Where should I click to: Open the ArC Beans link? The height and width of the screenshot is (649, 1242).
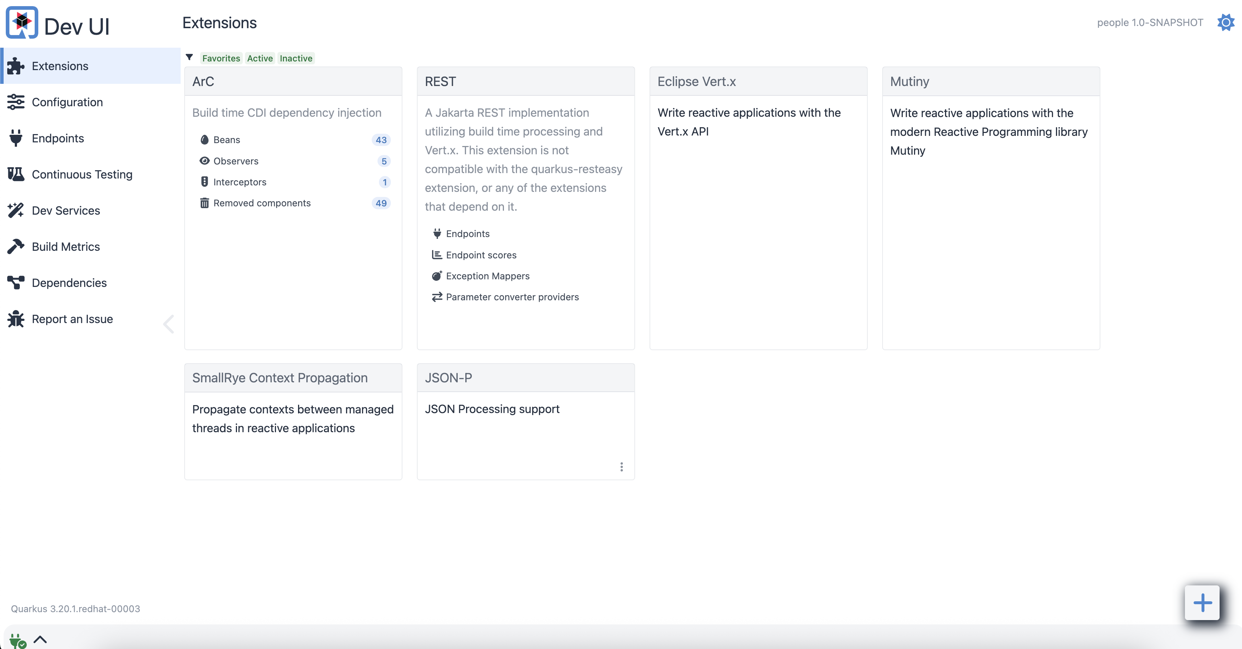[x=227, y=140]
